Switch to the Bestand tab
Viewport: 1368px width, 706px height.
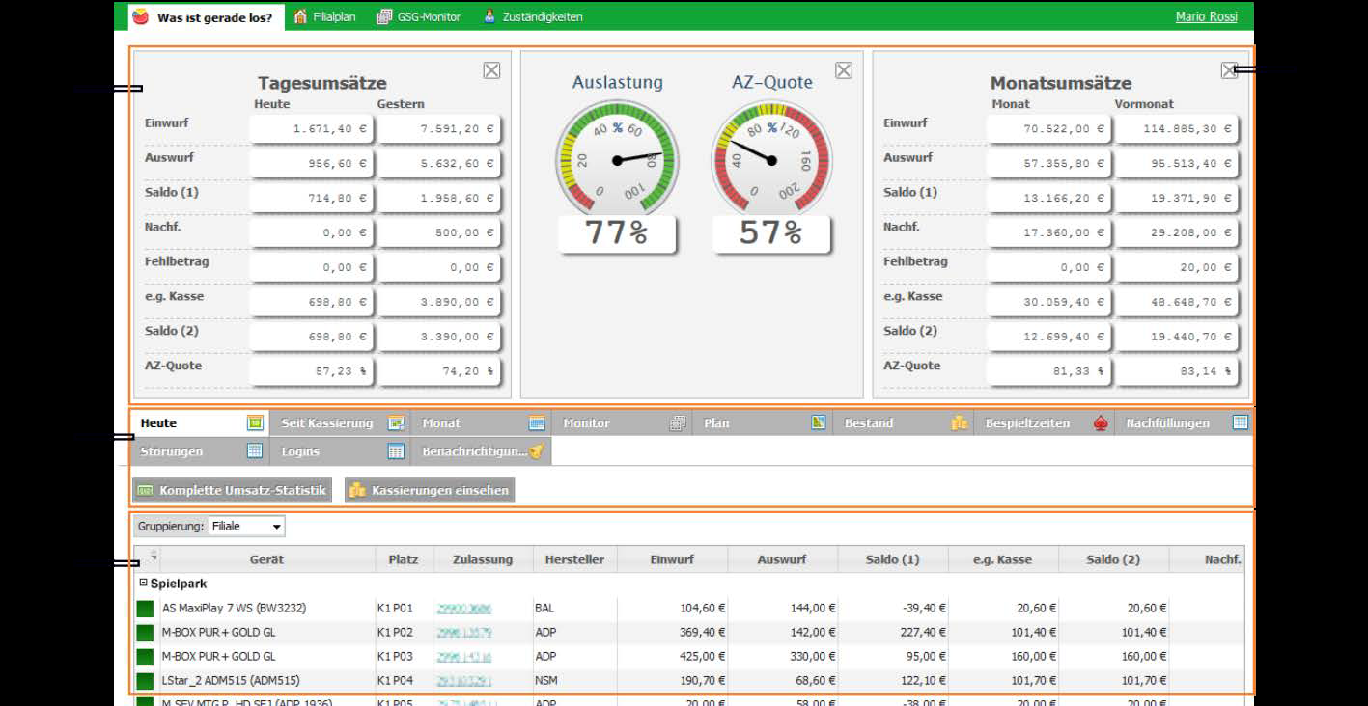click(x=902, y=422)
